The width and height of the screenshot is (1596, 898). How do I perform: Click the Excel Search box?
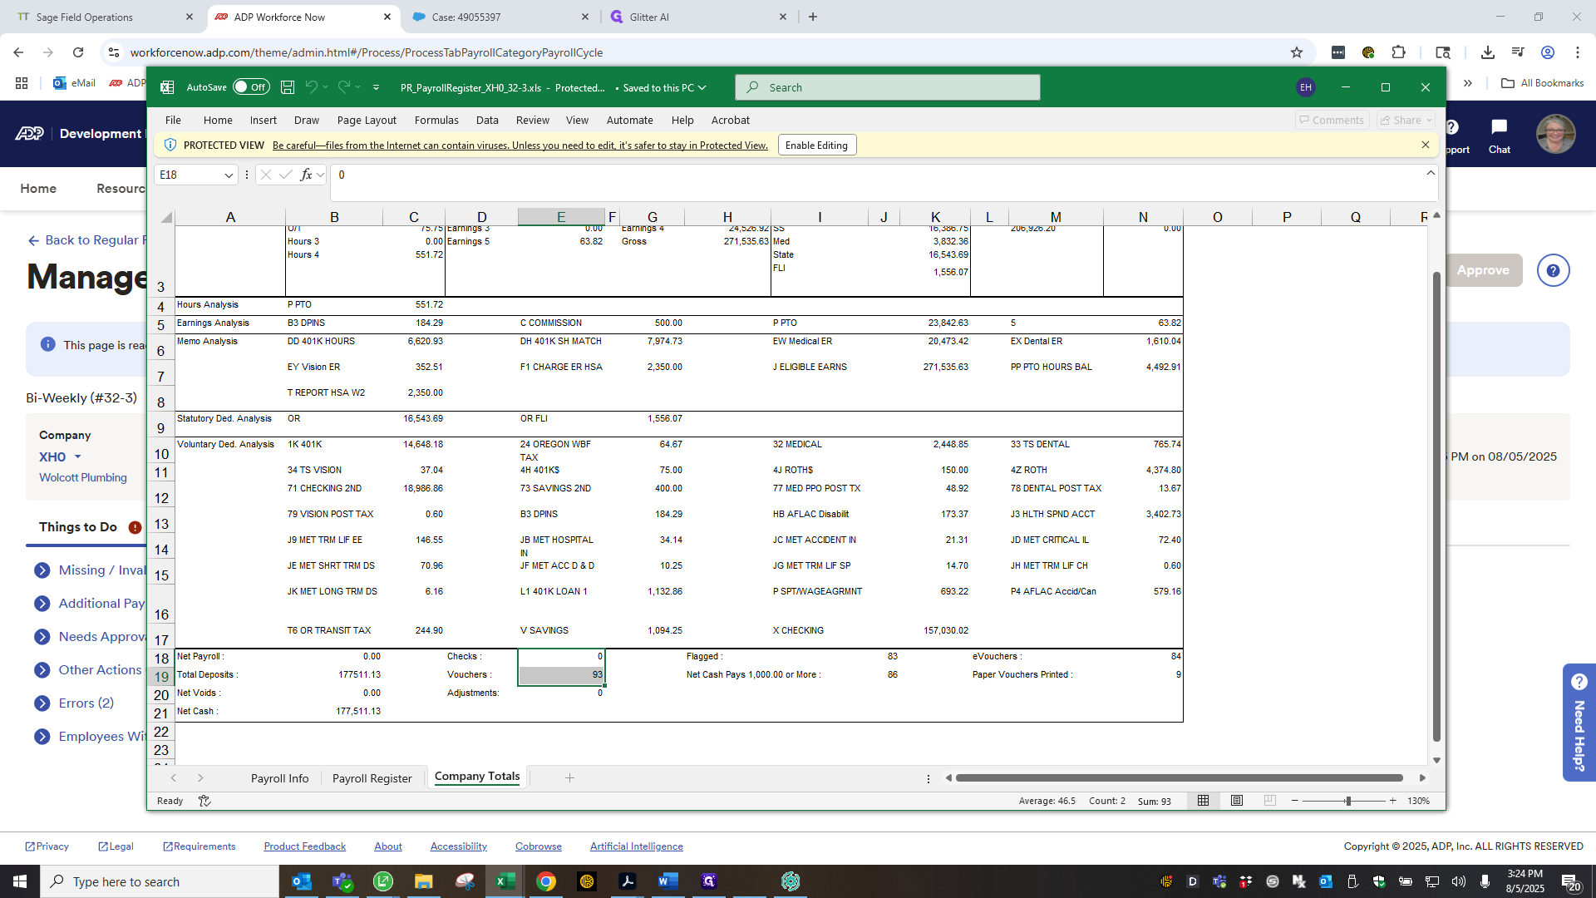pyautogui.click(x=887, y=87)
